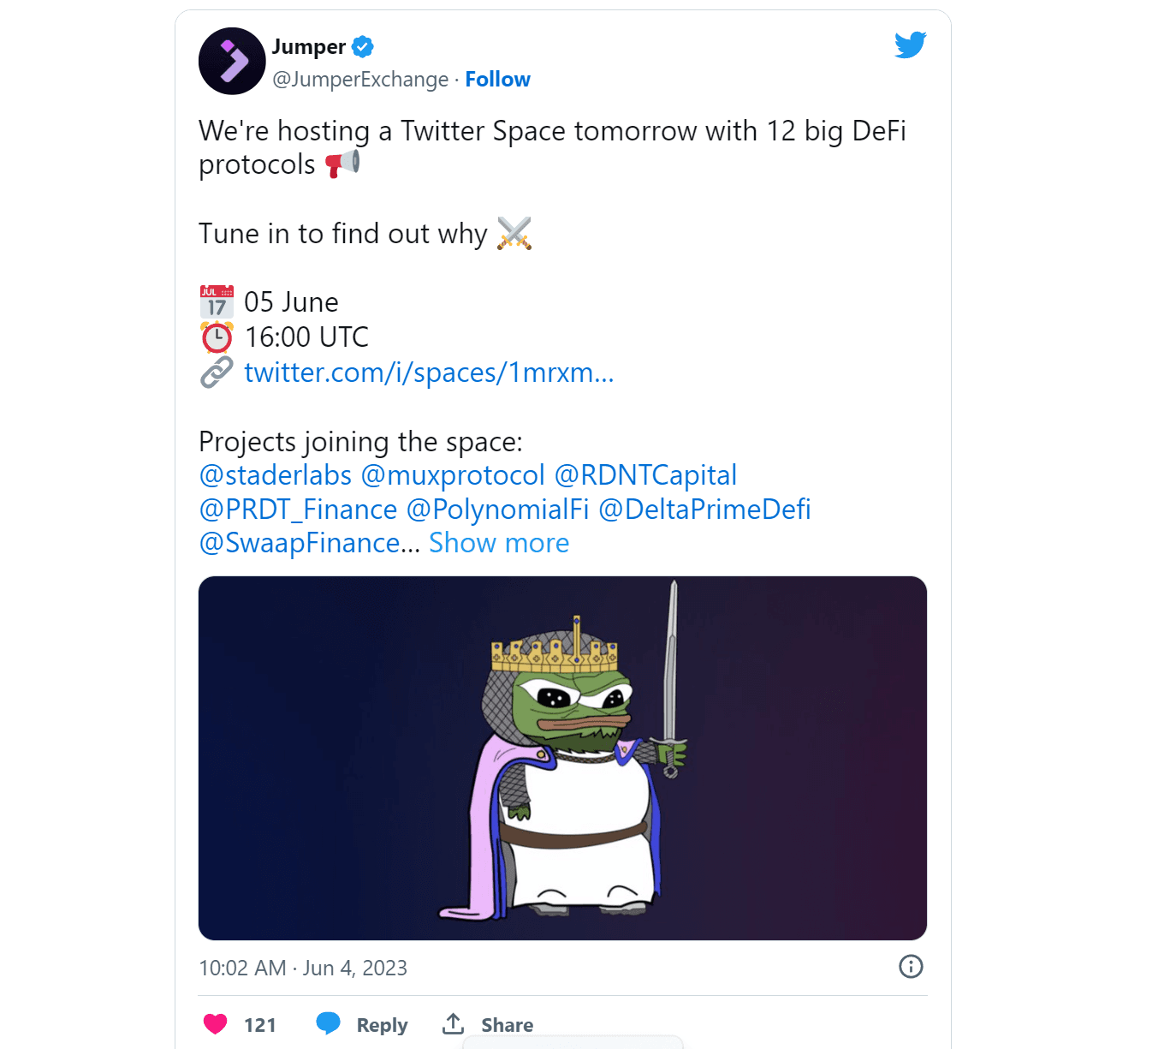Open the tweet info circle icon
1176x1049 pixels.
point(911,967)
